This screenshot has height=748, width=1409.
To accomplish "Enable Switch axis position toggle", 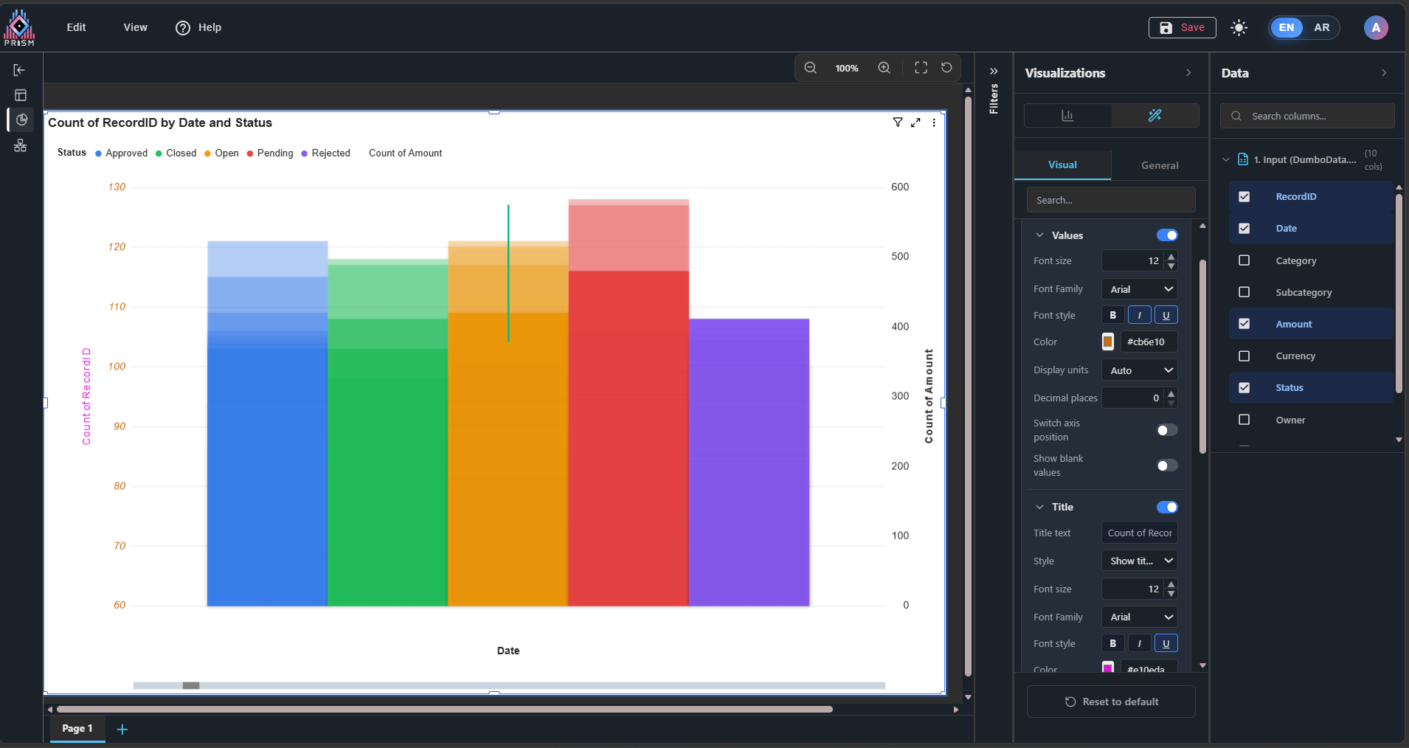I will 1166,430.
